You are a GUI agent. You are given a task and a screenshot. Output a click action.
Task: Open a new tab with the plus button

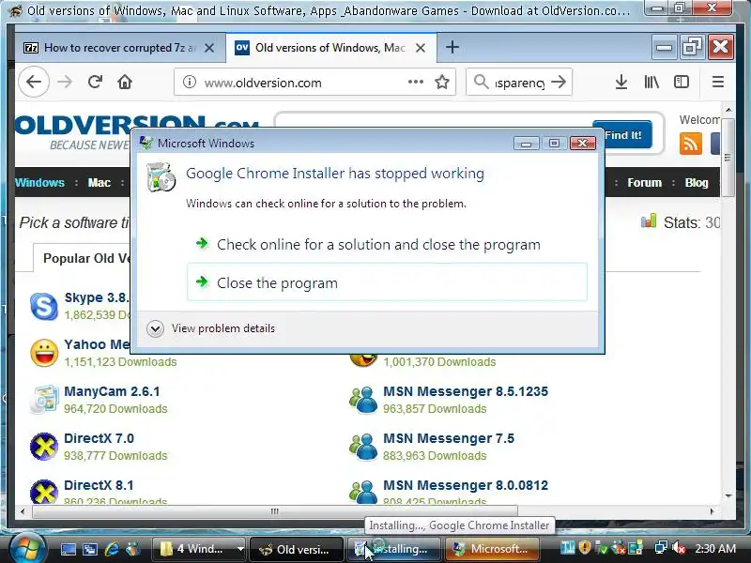(x=452, y=47)
